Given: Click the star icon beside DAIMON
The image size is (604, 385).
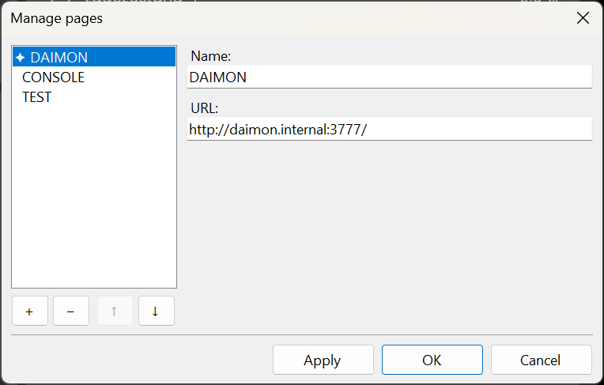Looking at the screenshot, I should 21,58.
